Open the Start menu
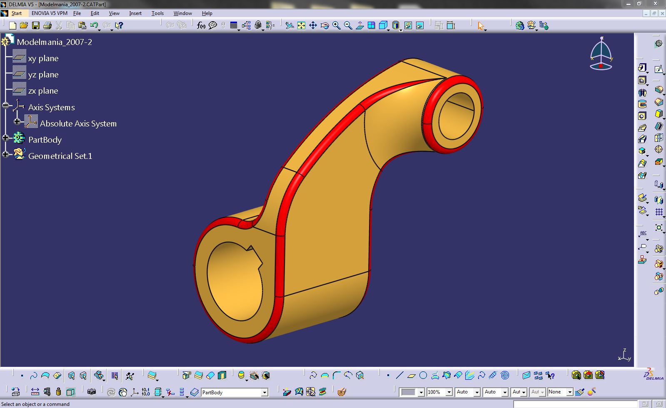The width and height of the screenshot is (666, 408). pos(16,13)
